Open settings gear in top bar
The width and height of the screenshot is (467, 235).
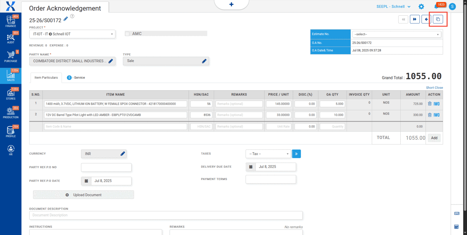coord(421,7)
